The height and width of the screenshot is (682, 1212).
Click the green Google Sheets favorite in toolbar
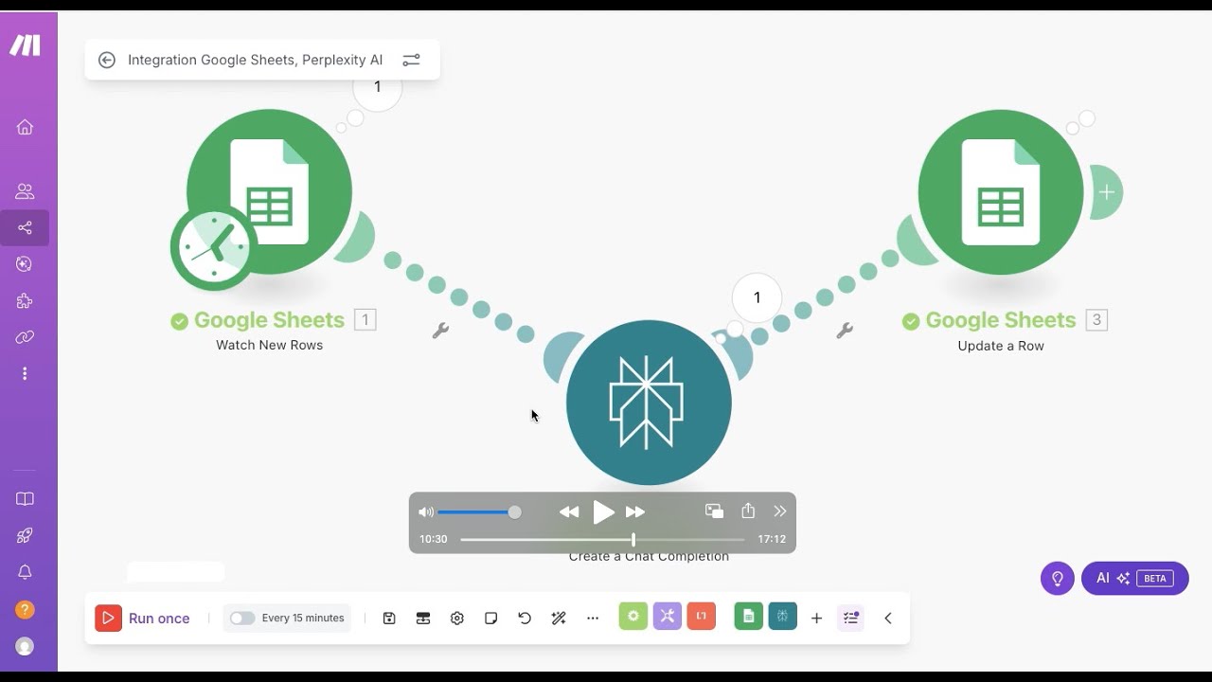[749, 617]
